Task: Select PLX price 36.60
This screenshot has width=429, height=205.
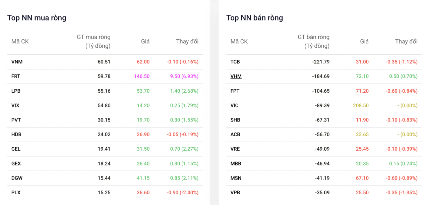Action: (143, 193)
